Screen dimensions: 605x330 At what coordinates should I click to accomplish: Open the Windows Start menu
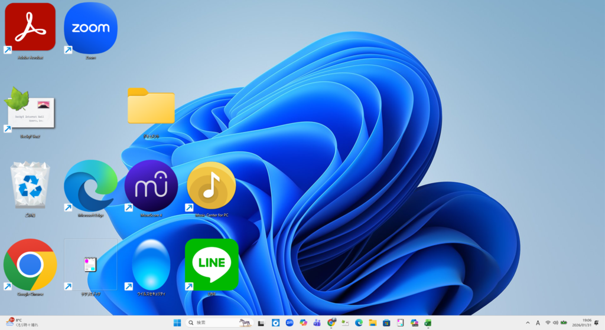[x=177, y=322]
